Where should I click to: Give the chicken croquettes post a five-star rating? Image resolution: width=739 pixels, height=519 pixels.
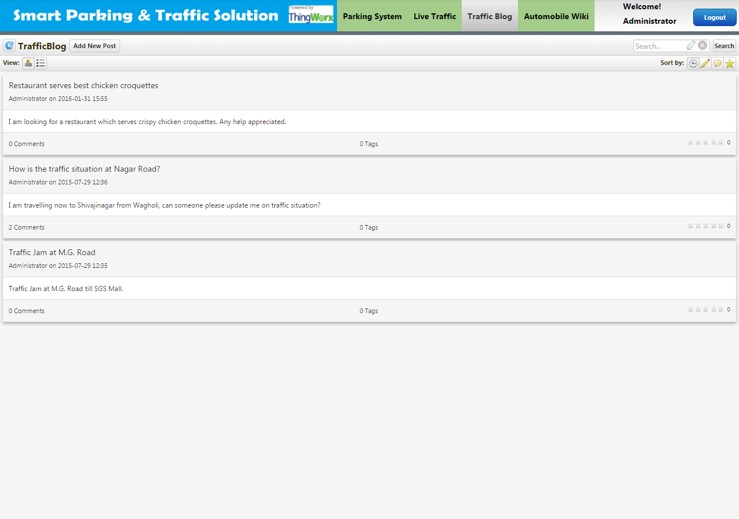coord(721,142)
